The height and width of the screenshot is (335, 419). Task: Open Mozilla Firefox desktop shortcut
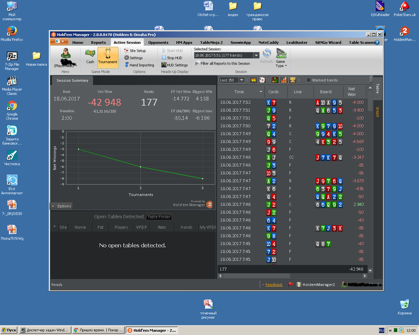[12, 33]
